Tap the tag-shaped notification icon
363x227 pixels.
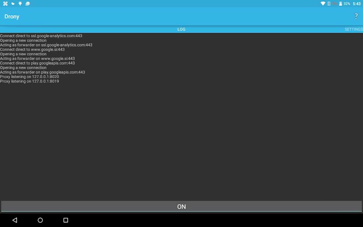click(13, 4)
